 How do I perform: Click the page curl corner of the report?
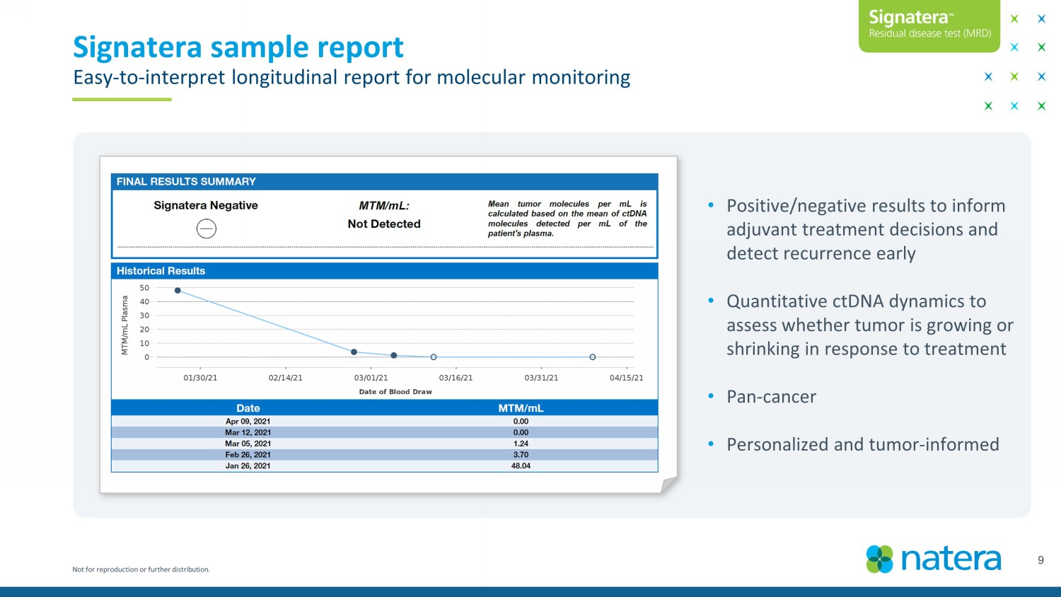(668, 485)
